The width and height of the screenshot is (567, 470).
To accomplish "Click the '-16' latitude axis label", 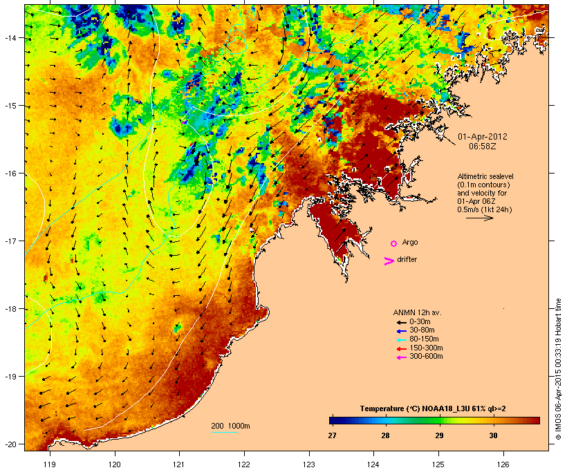I will (10, 173).
